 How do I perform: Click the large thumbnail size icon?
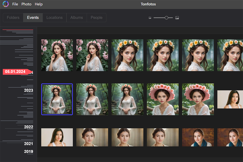pos(177,17)
